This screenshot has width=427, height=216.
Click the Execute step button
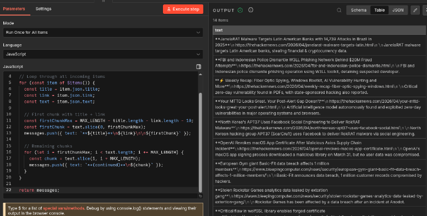[x=183, y=9]
